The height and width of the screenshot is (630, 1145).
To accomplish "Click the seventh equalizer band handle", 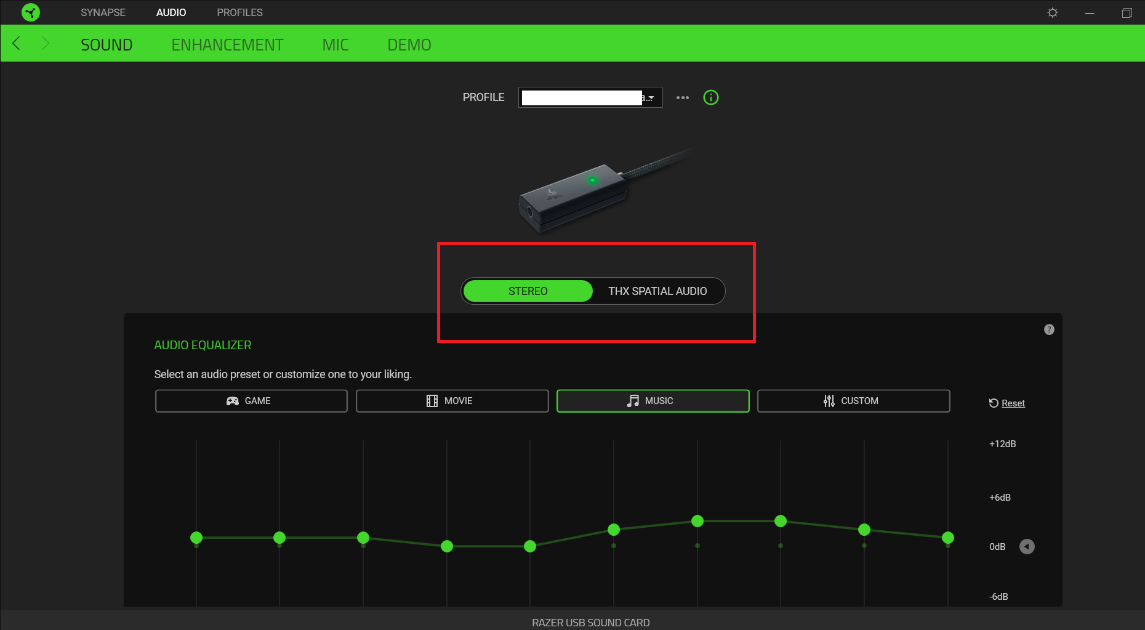I will pyautogui.click(x=697, y=521).
